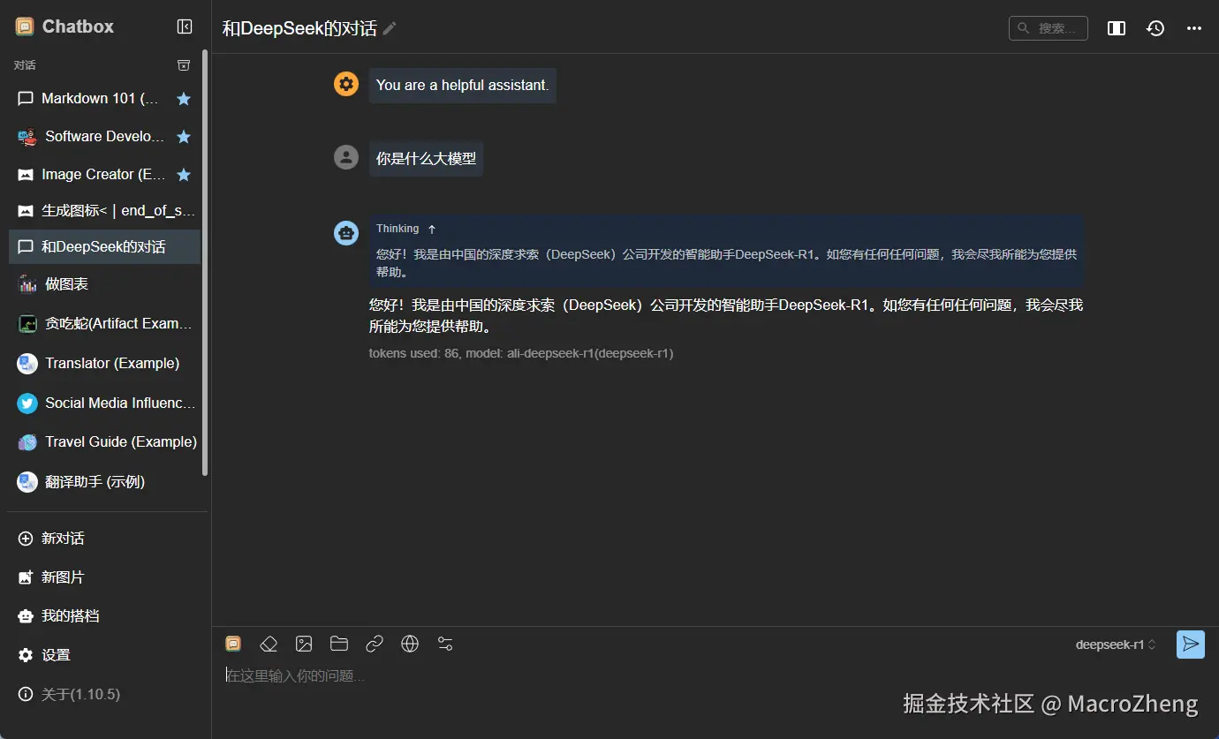
Task: Edit conversation title with the pencil icon
Action: pos(390,28)
